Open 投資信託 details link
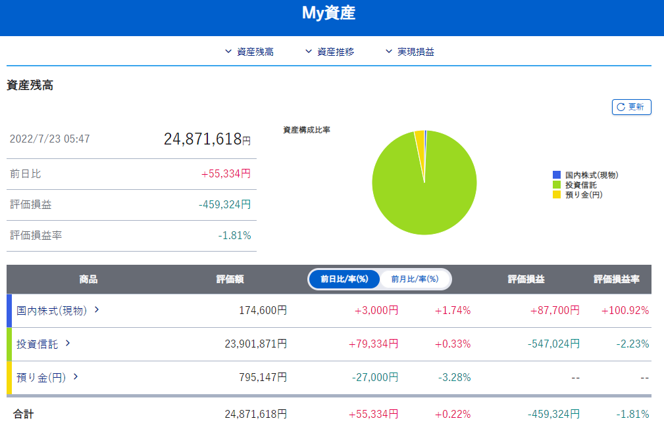This screenshot has height=429, width=664. coord(38,344)
